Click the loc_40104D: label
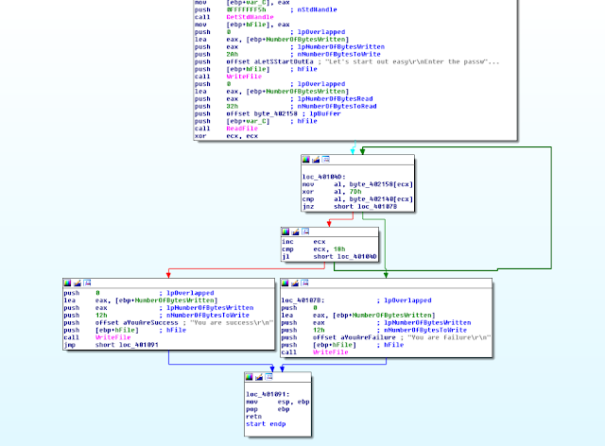 [323, 177]
